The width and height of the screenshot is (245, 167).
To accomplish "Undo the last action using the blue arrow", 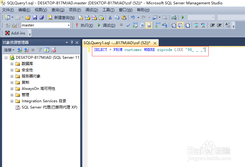I will pos(133,17).
